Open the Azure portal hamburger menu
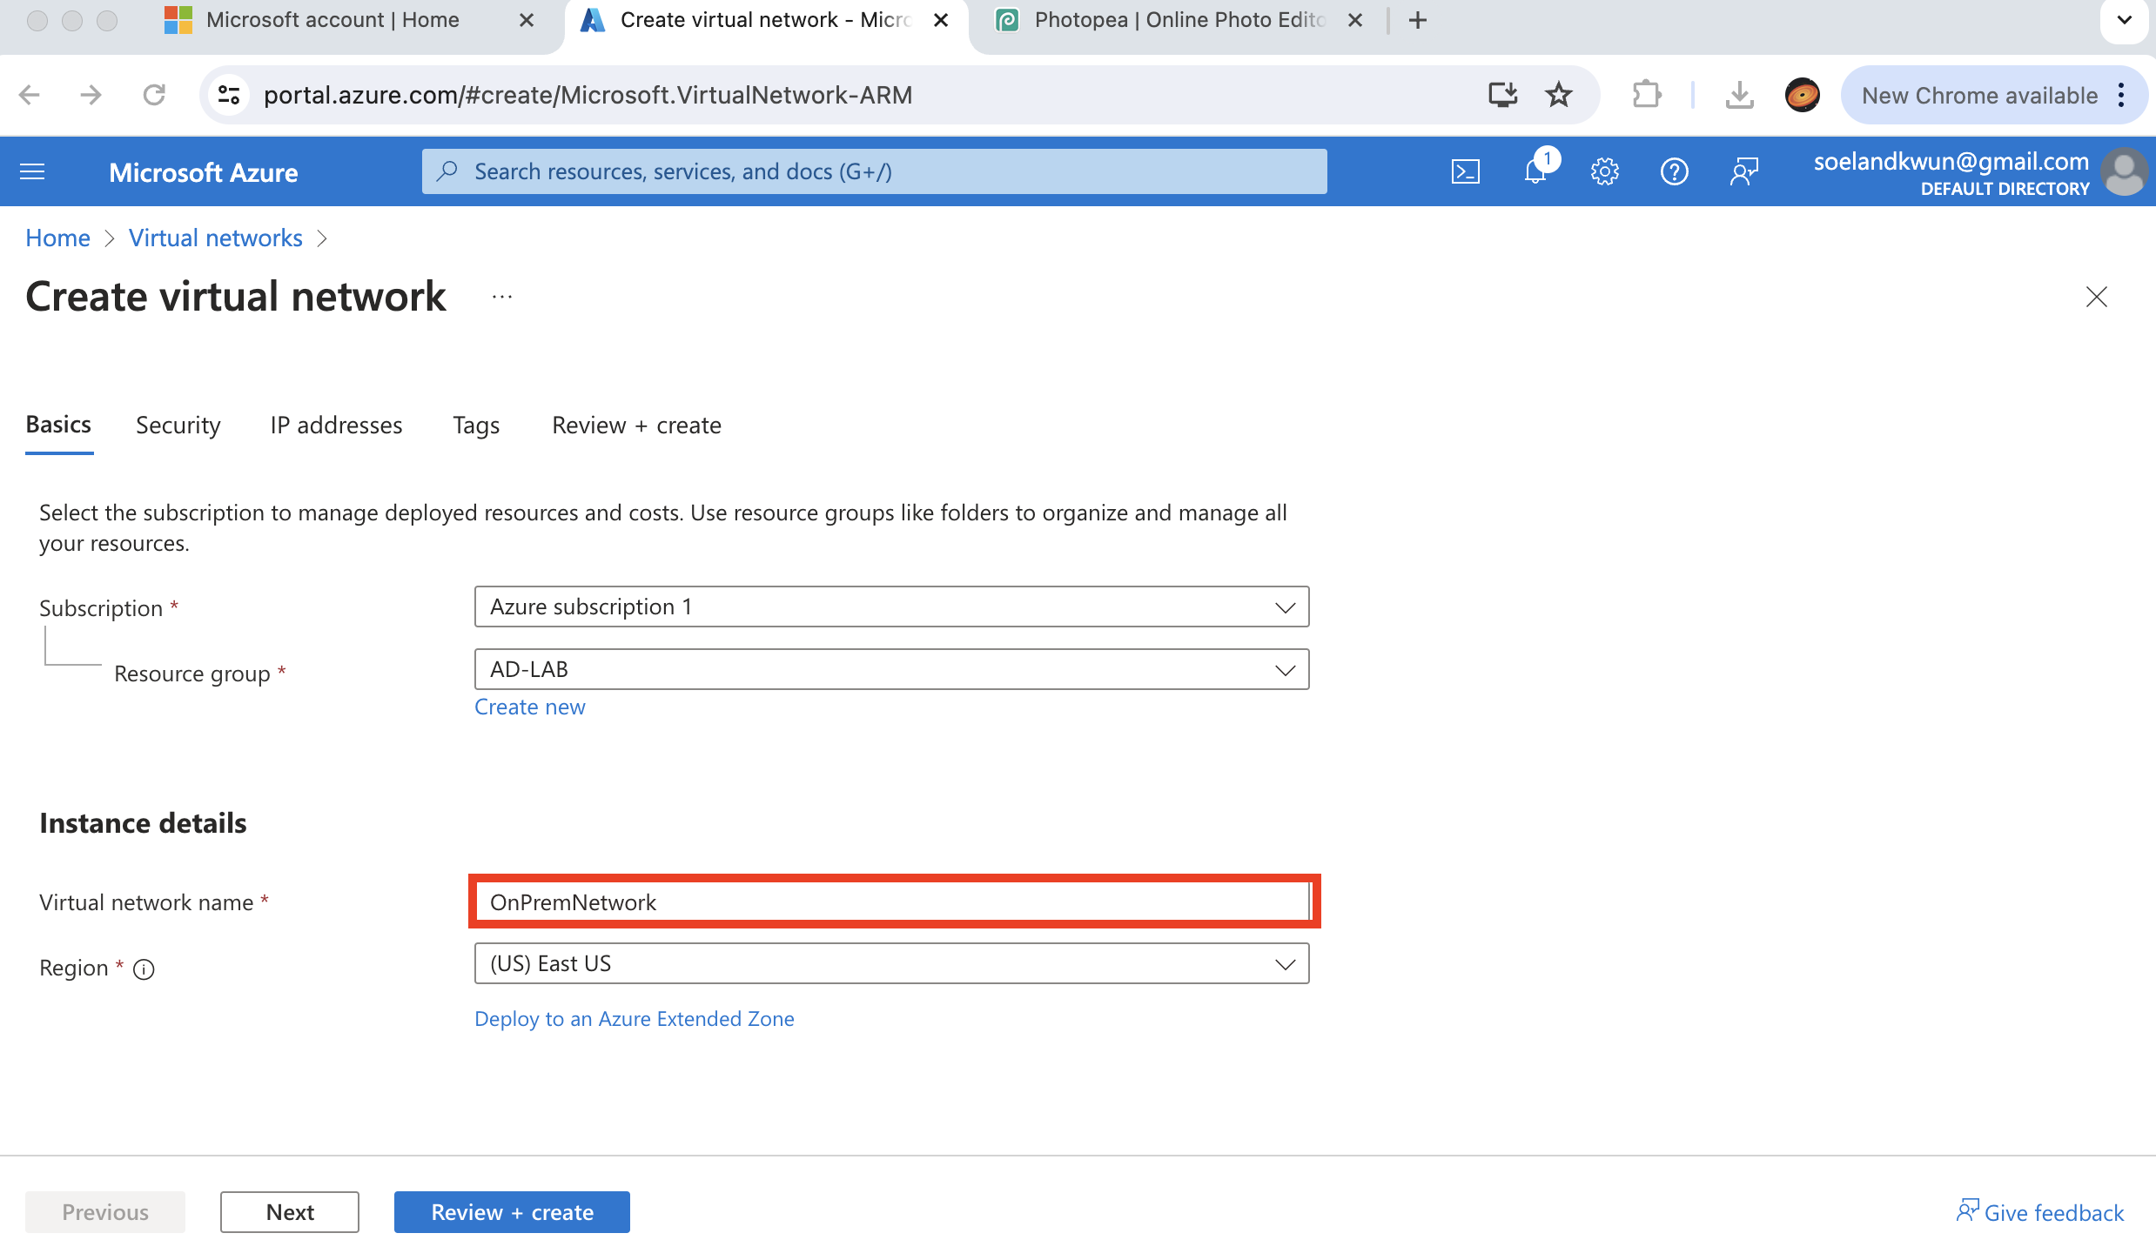The width and height of the screenshot is (2156, 1240). [x=32, y=171]
